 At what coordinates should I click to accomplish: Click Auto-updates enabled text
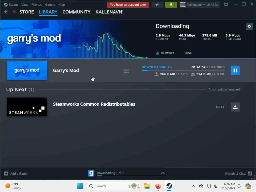click(x=224, y=89)
